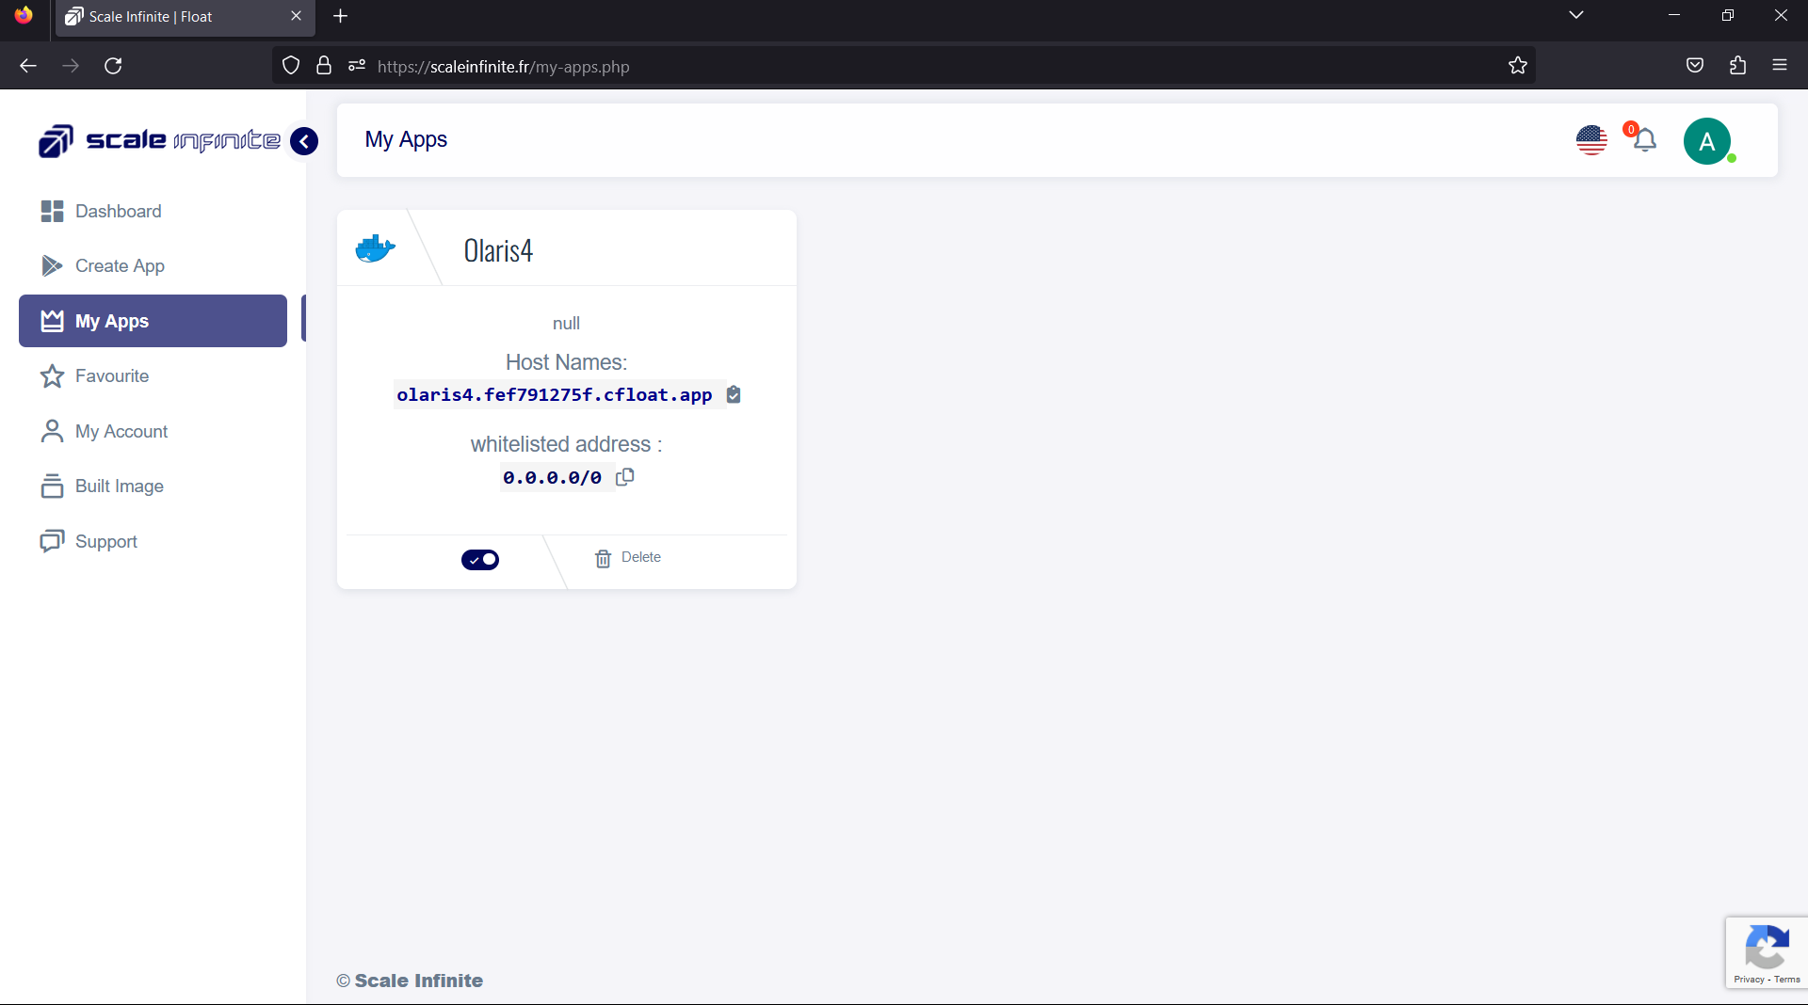
Task: Copy host name olaris4.fef791275f.cfloat.app
Action: coord(734,395)
